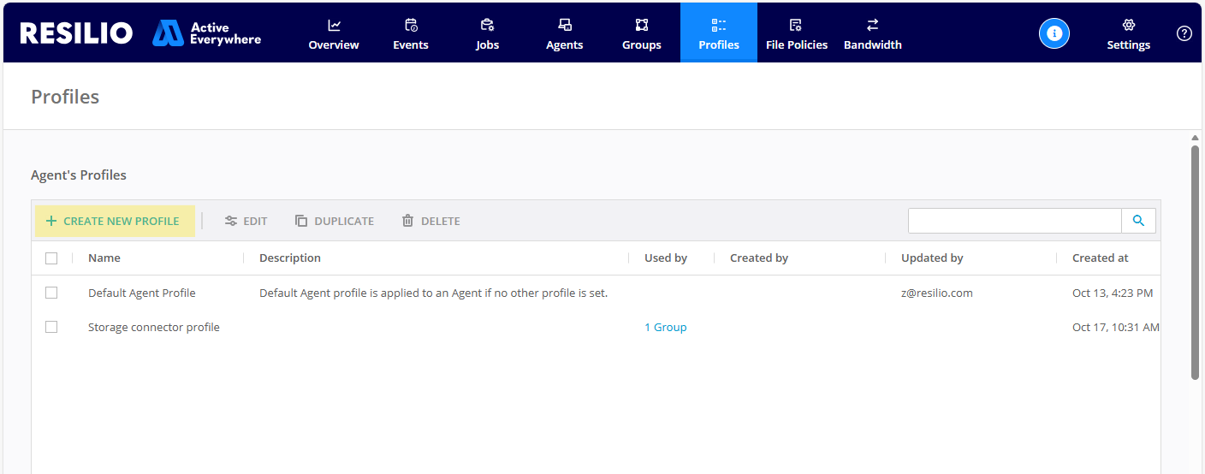Open Bandwidth arrows icon

click(872, 25)
